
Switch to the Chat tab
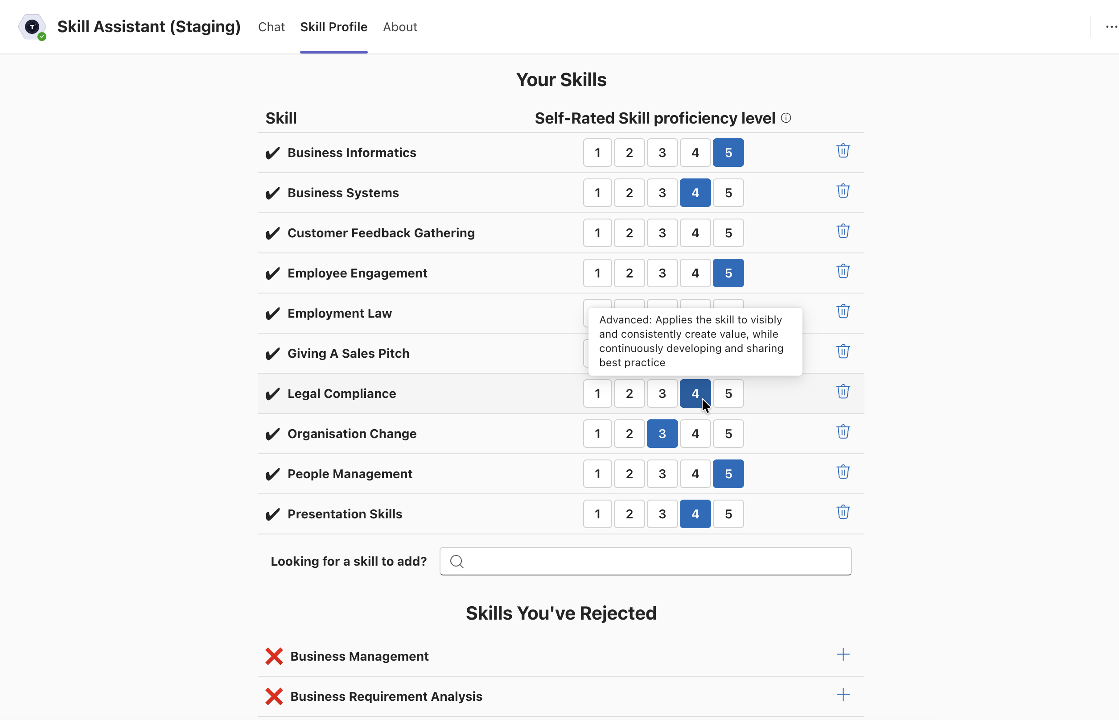click(271, 27)
